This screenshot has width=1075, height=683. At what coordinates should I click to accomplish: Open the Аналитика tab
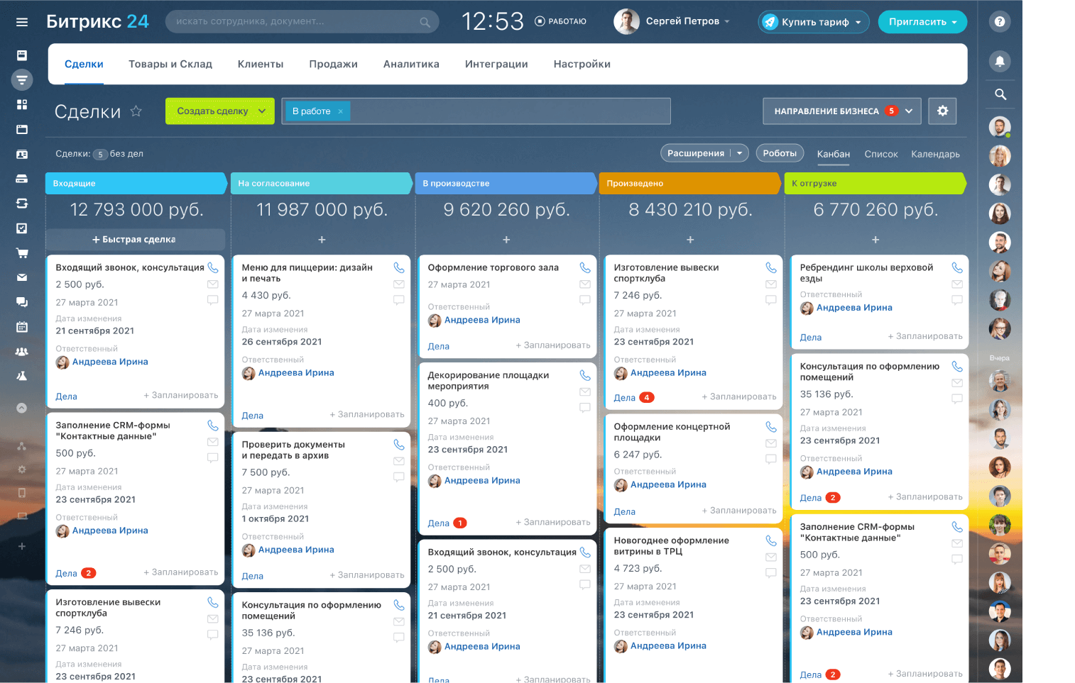tap(411, 64)
